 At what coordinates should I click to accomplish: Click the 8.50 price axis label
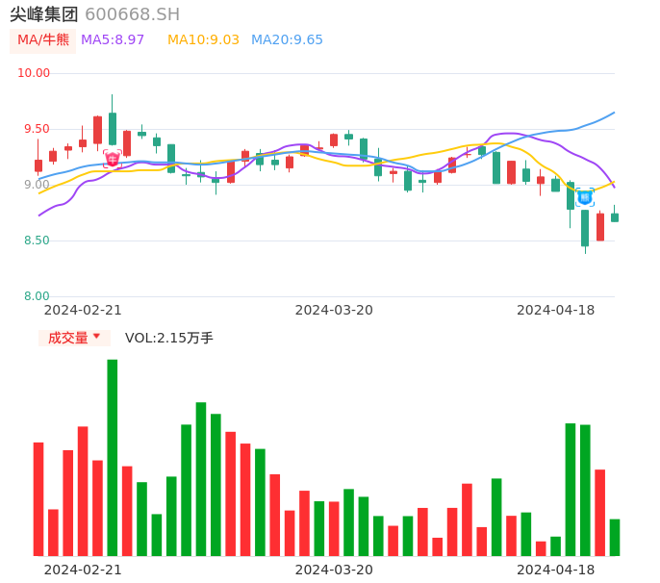(x=37, y=241)
